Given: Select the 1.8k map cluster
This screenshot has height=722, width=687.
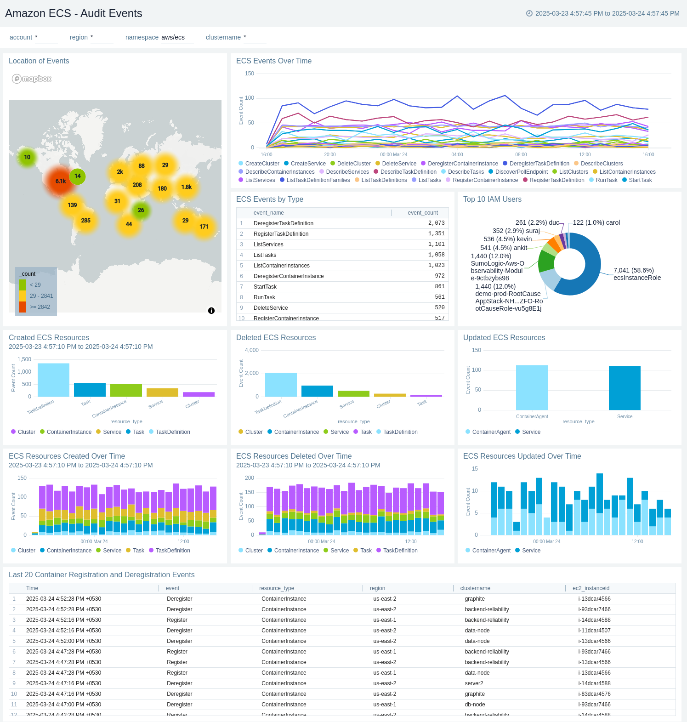Looking at the screenshot, I should 187,187.
